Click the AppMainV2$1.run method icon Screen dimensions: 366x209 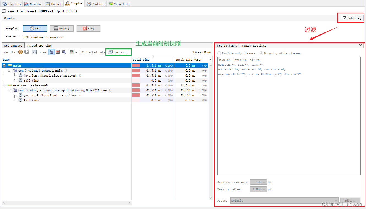coord(15,90)
